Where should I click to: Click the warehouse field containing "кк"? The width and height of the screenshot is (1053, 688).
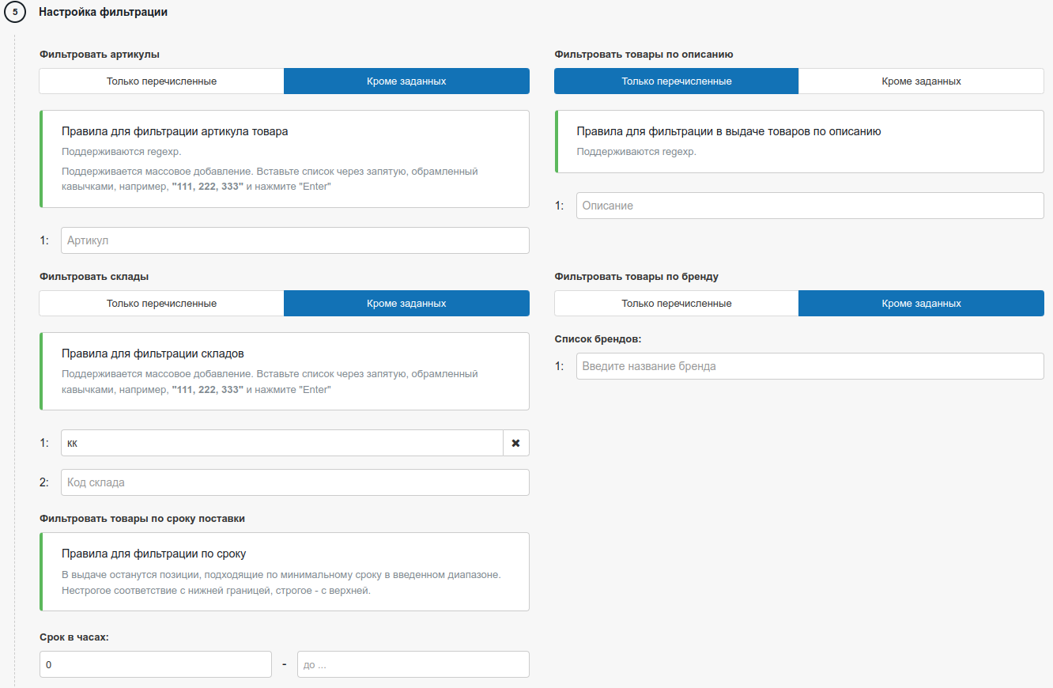pyautogui.click(x=281, y=443)
